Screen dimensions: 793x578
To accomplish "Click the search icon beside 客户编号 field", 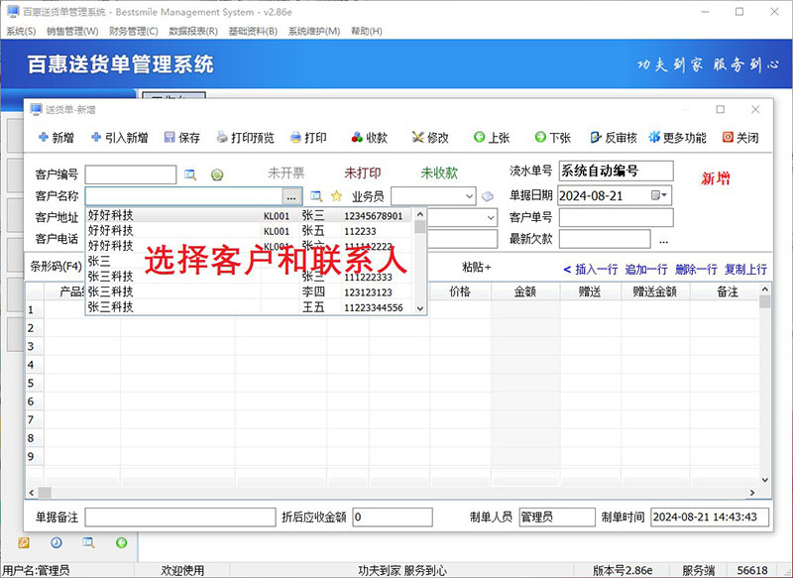I will pos(190,174).
